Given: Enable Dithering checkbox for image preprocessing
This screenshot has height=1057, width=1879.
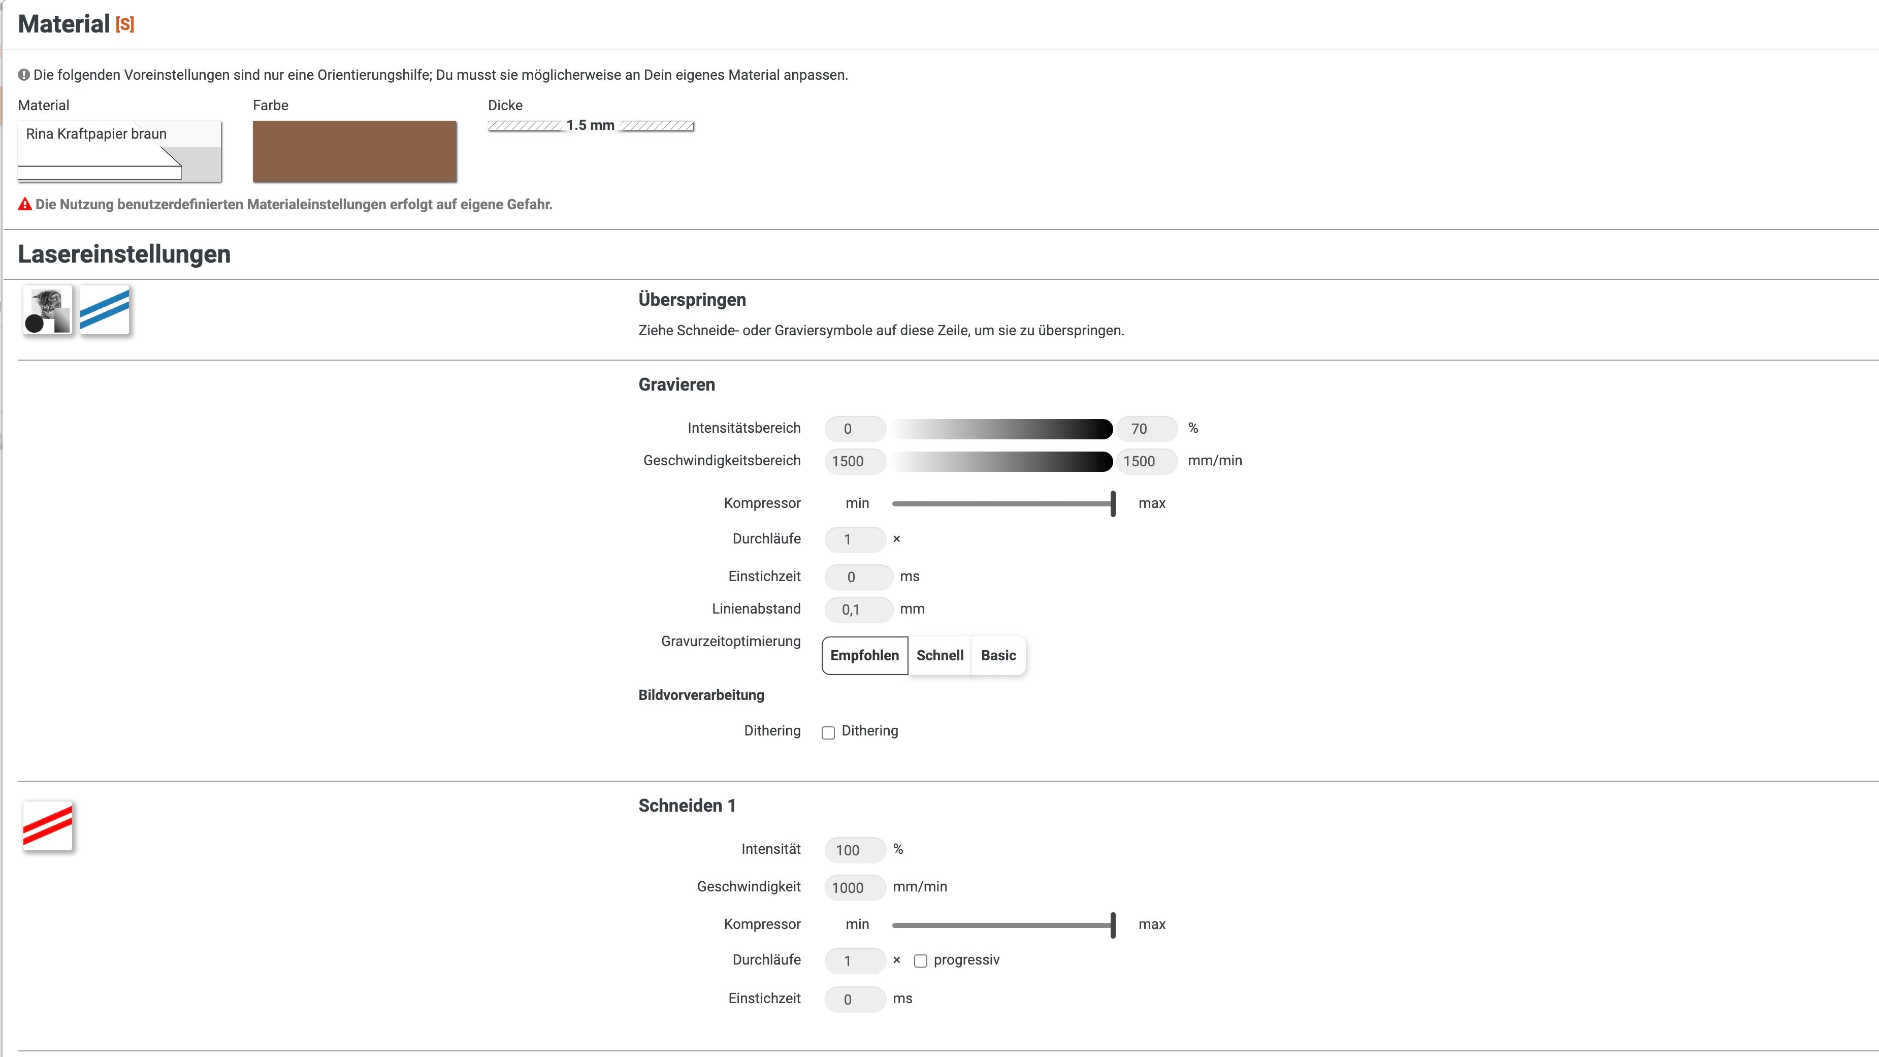Looking at the screenshot, I should pyautogui.click(x=827, y=730).
